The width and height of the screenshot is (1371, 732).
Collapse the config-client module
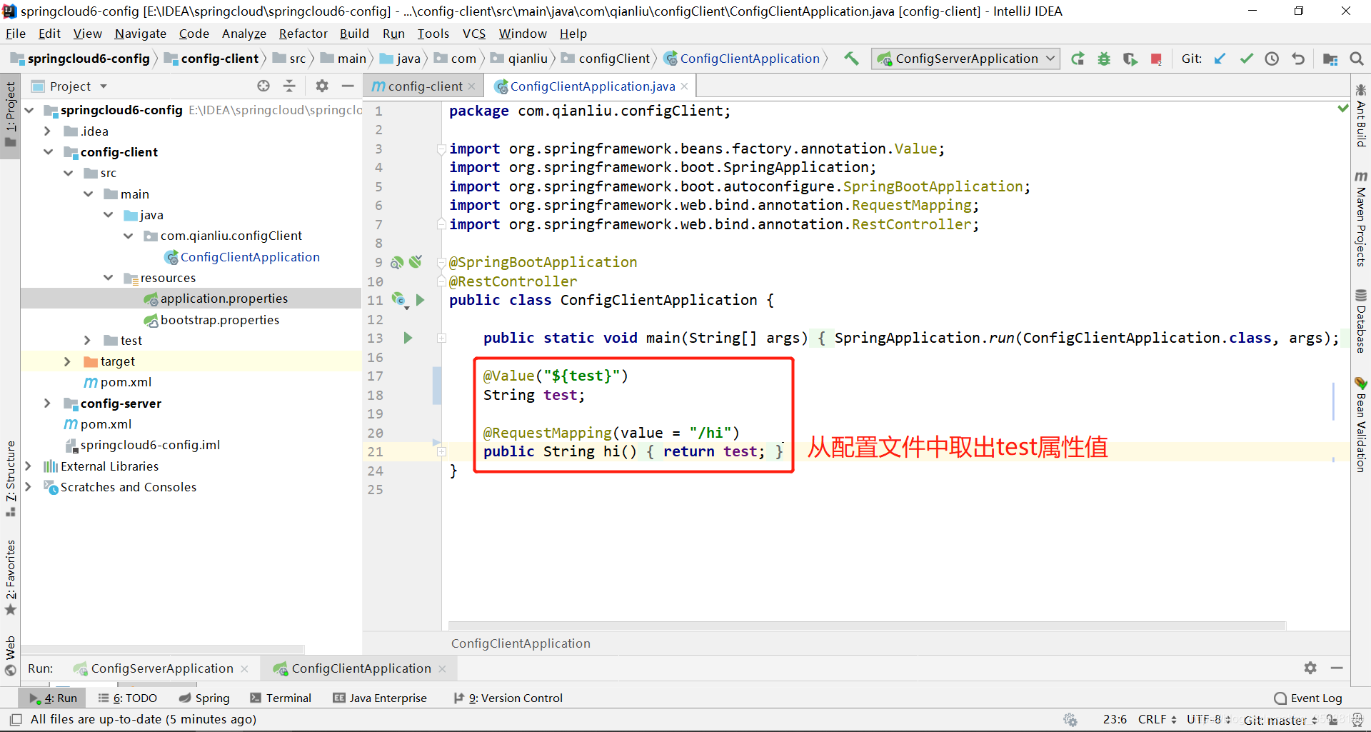pyautogui.click(x=48, y=152)
